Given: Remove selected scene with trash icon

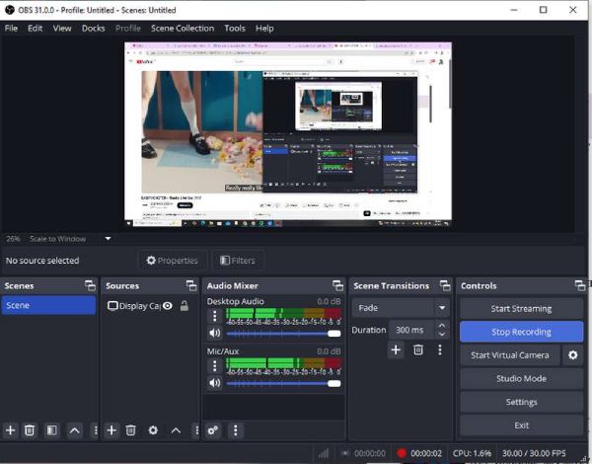Looking at the screenshot, I should point(30,430).
